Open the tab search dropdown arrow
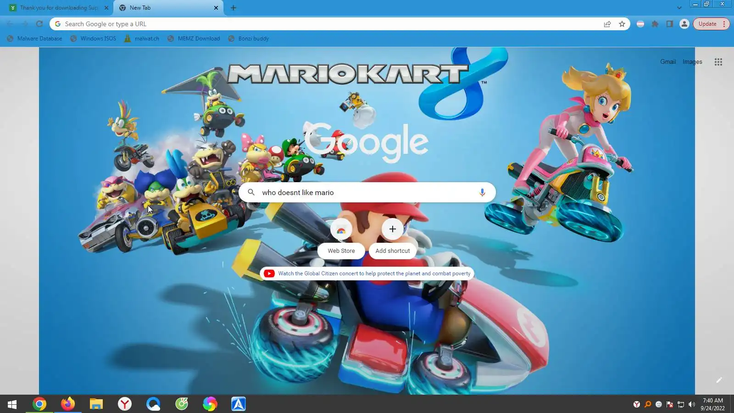Image resolution: width=734 pixels, height=413 pixels. [679, 8]
